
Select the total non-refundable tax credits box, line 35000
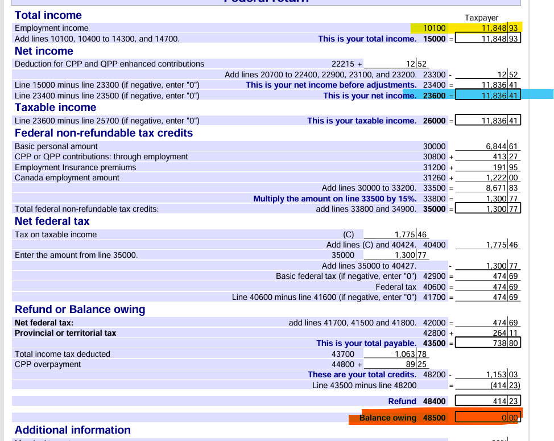pos(488,209)
